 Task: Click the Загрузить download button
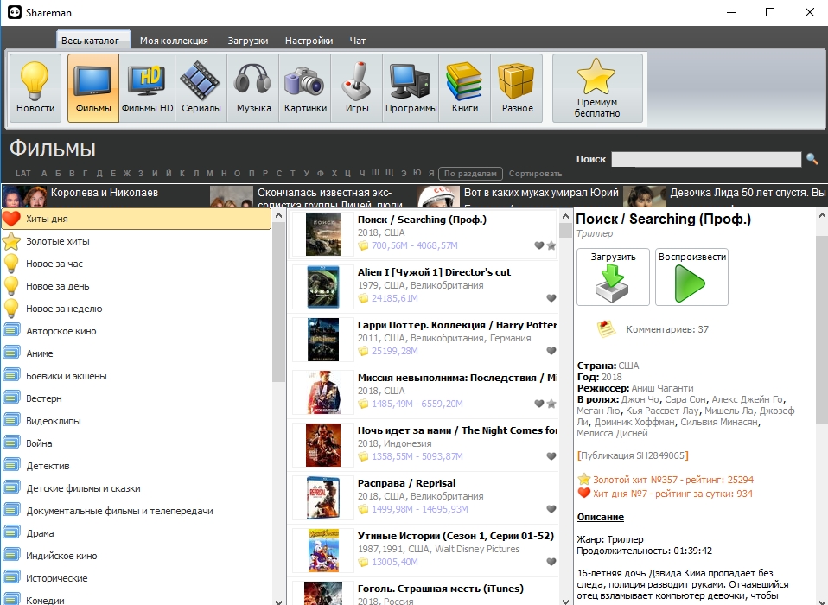[613, 277]
